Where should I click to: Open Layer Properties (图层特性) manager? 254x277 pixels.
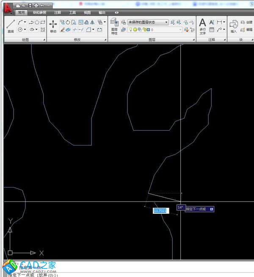pyautogui.click(x=114, y=26)
